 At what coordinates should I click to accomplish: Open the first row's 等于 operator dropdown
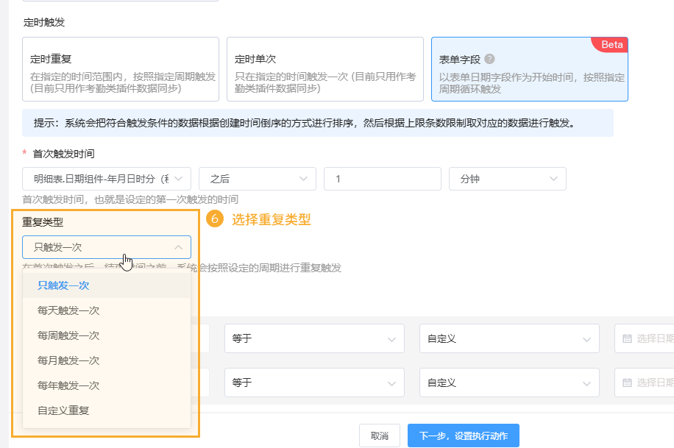pyautogui.click(x=314, y=339)
